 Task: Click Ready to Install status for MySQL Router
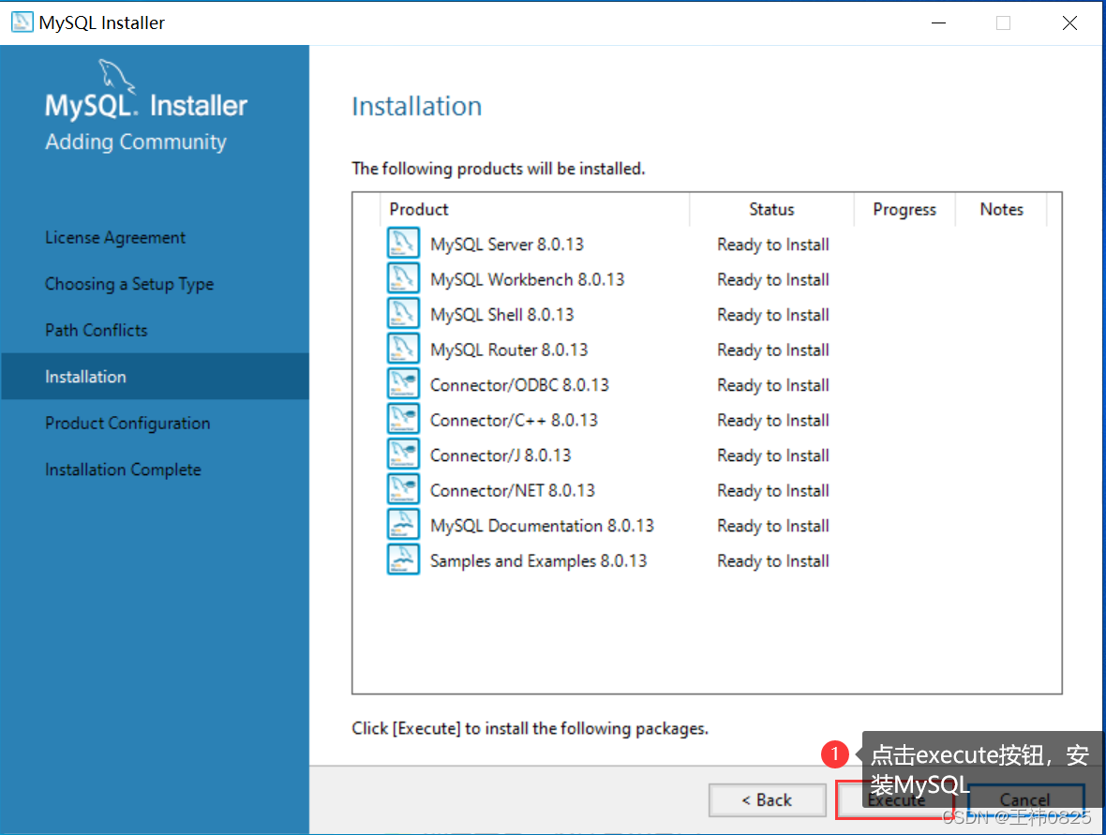click(773, 350)
